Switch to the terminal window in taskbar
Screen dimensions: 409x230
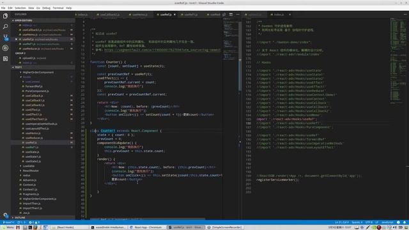108,227
